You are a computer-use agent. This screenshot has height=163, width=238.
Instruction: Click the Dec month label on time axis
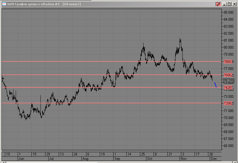(214, 159)
